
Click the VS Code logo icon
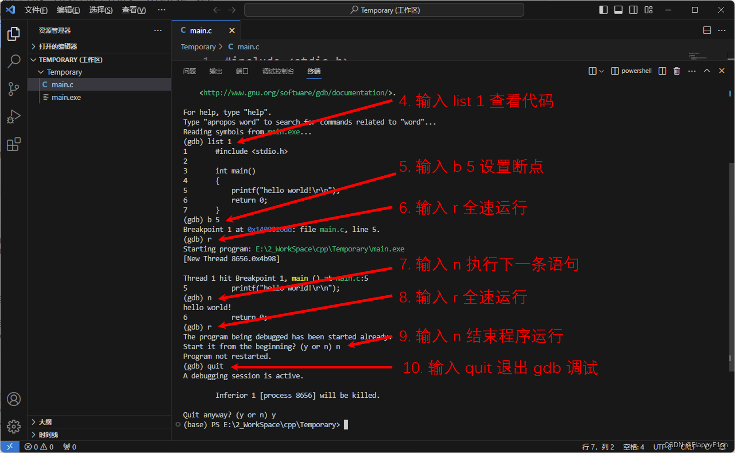pyautogui.click(x=10, y=9)
